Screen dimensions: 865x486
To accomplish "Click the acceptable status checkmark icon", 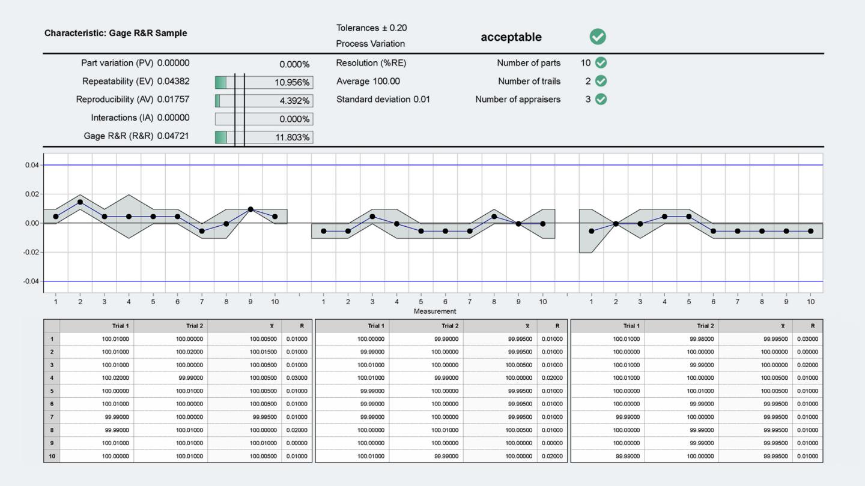I will click(x=596, y=37).
